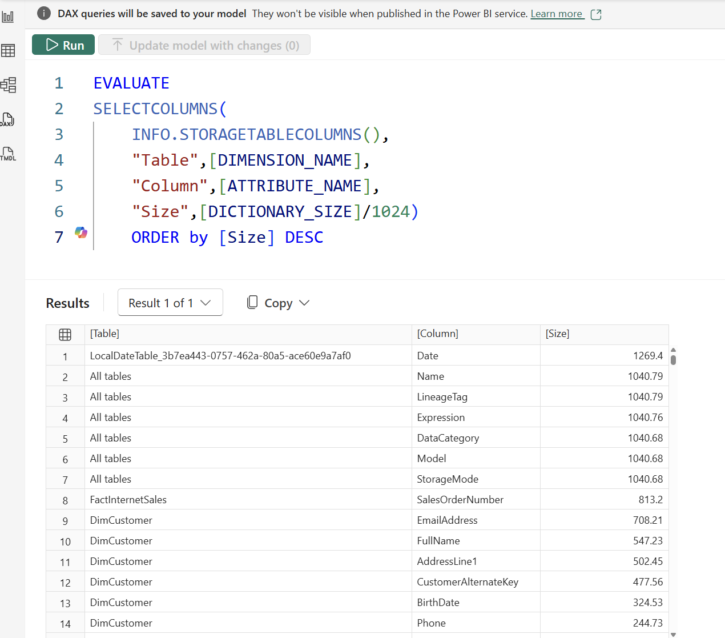Open the Copy dropdown chevron
This screenshot has height=638, width=725.
(304, 303)
